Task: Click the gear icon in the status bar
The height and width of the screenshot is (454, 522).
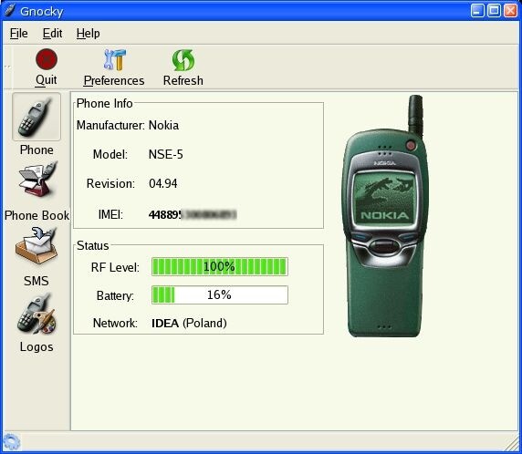Action: tap(12, 442)
